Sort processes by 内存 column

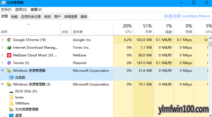(143, 29)
